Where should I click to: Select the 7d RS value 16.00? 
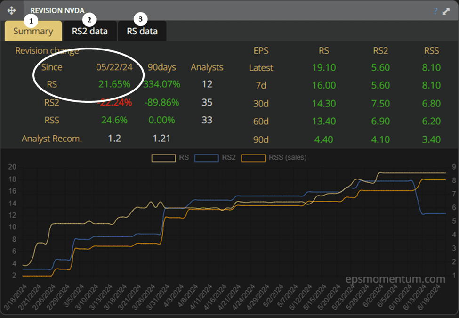click(x=324, y=85)
